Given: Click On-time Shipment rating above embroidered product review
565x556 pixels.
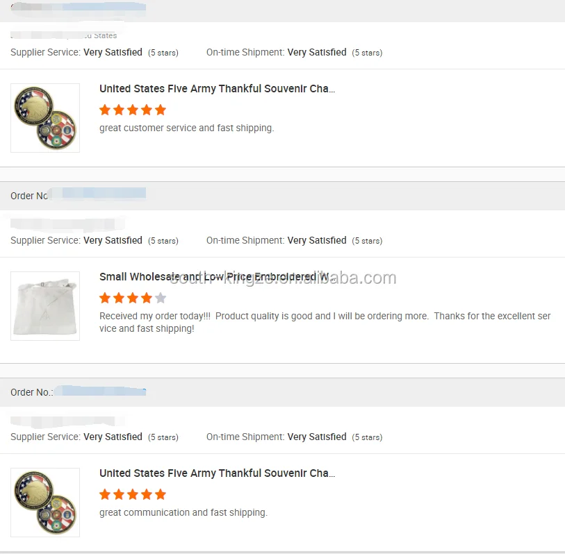Looking at the screenshot, I should click(x=294, y=240).
